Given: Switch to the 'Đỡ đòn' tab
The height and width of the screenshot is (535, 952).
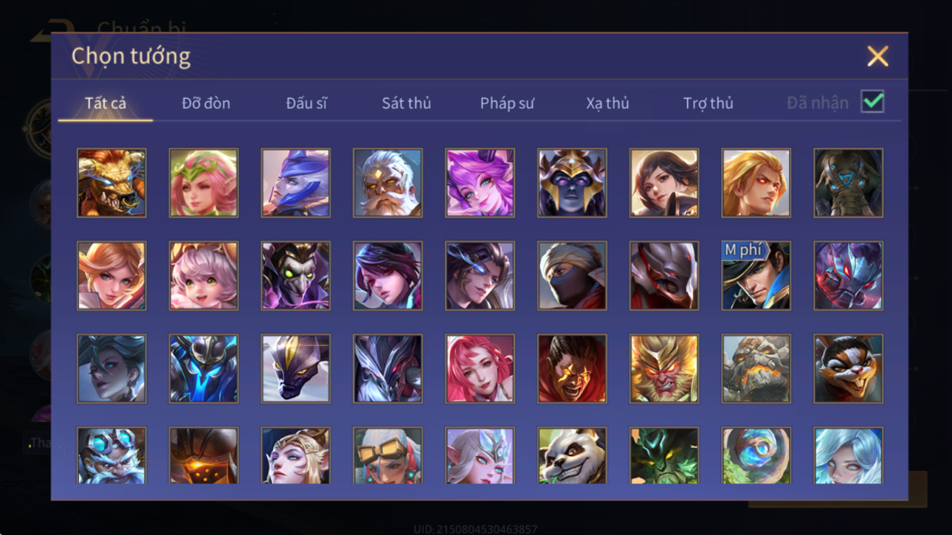Looking at the screenshot, I should tap(206, 103).
